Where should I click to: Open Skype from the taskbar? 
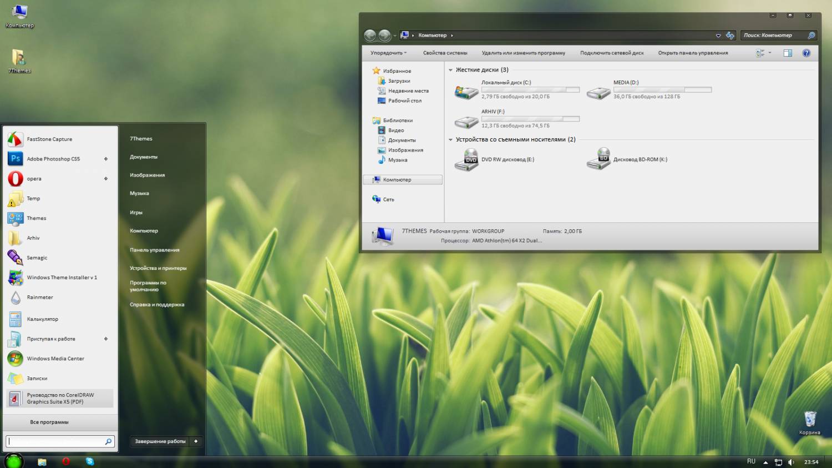click(x=90, y=462)
